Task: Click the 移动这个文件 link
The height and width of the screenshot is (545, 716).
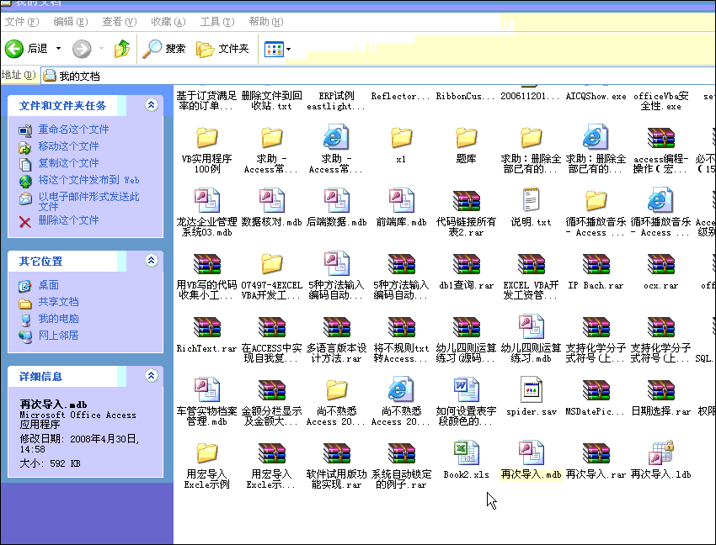Action: (x=68, y=146)
